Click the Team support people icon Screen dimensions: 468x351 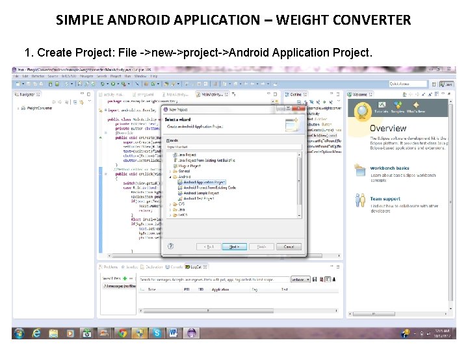point(360,200)
